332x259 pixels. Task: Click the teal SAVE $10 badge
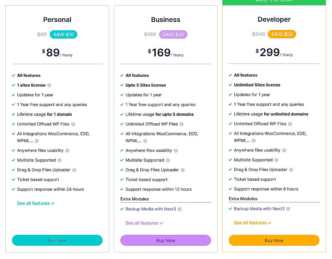click(x=63, y=34)
